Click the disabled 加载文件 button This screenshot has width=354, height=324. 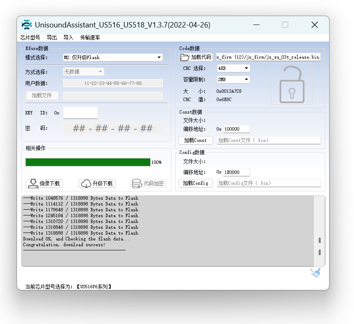pyautogui.click(x=42, y=95)
